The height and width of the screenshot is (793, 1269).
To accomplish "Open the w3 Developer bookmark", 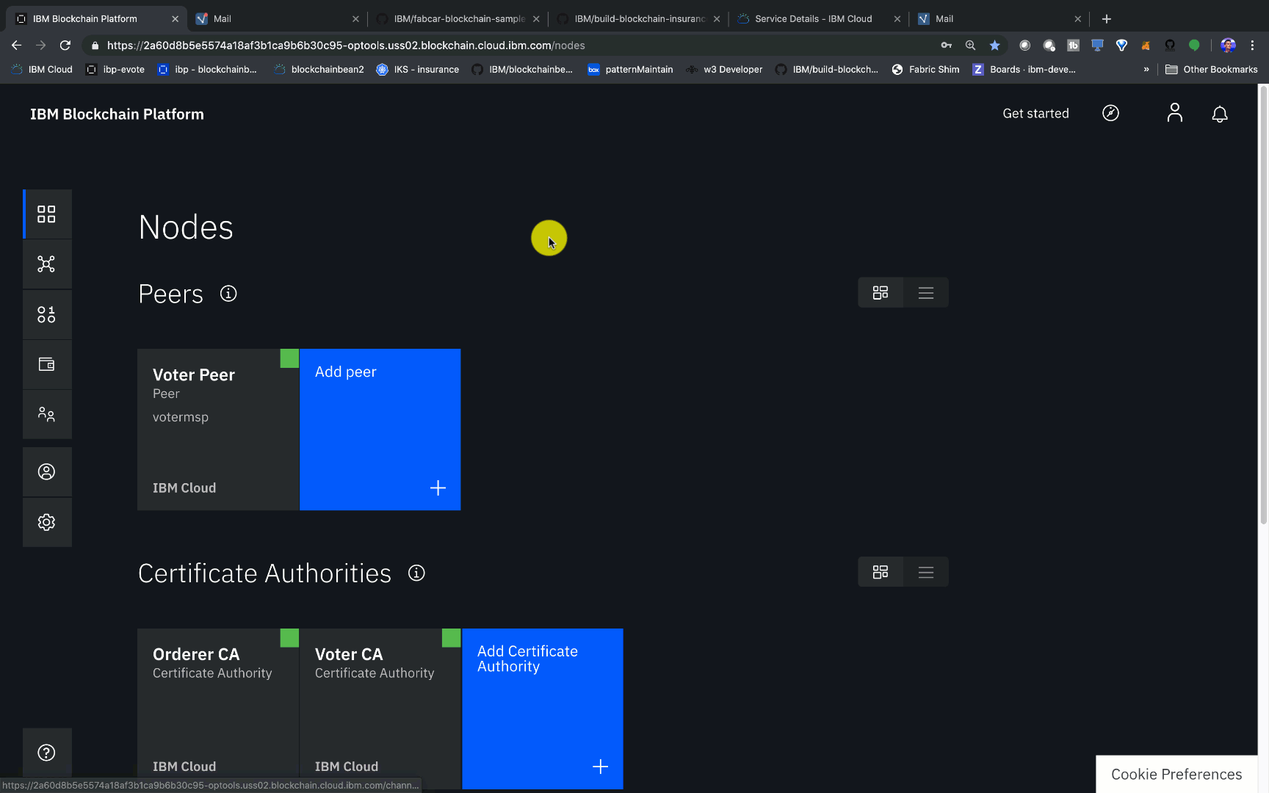I will tap(724, 69).
